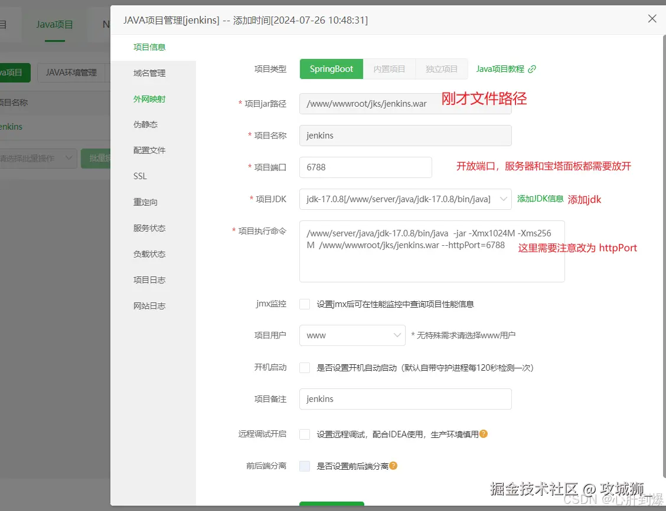Viewport: 666px width, 511px height.
Task: Click the help icon next to 远程调试 setting
Action: pos(483,433)
